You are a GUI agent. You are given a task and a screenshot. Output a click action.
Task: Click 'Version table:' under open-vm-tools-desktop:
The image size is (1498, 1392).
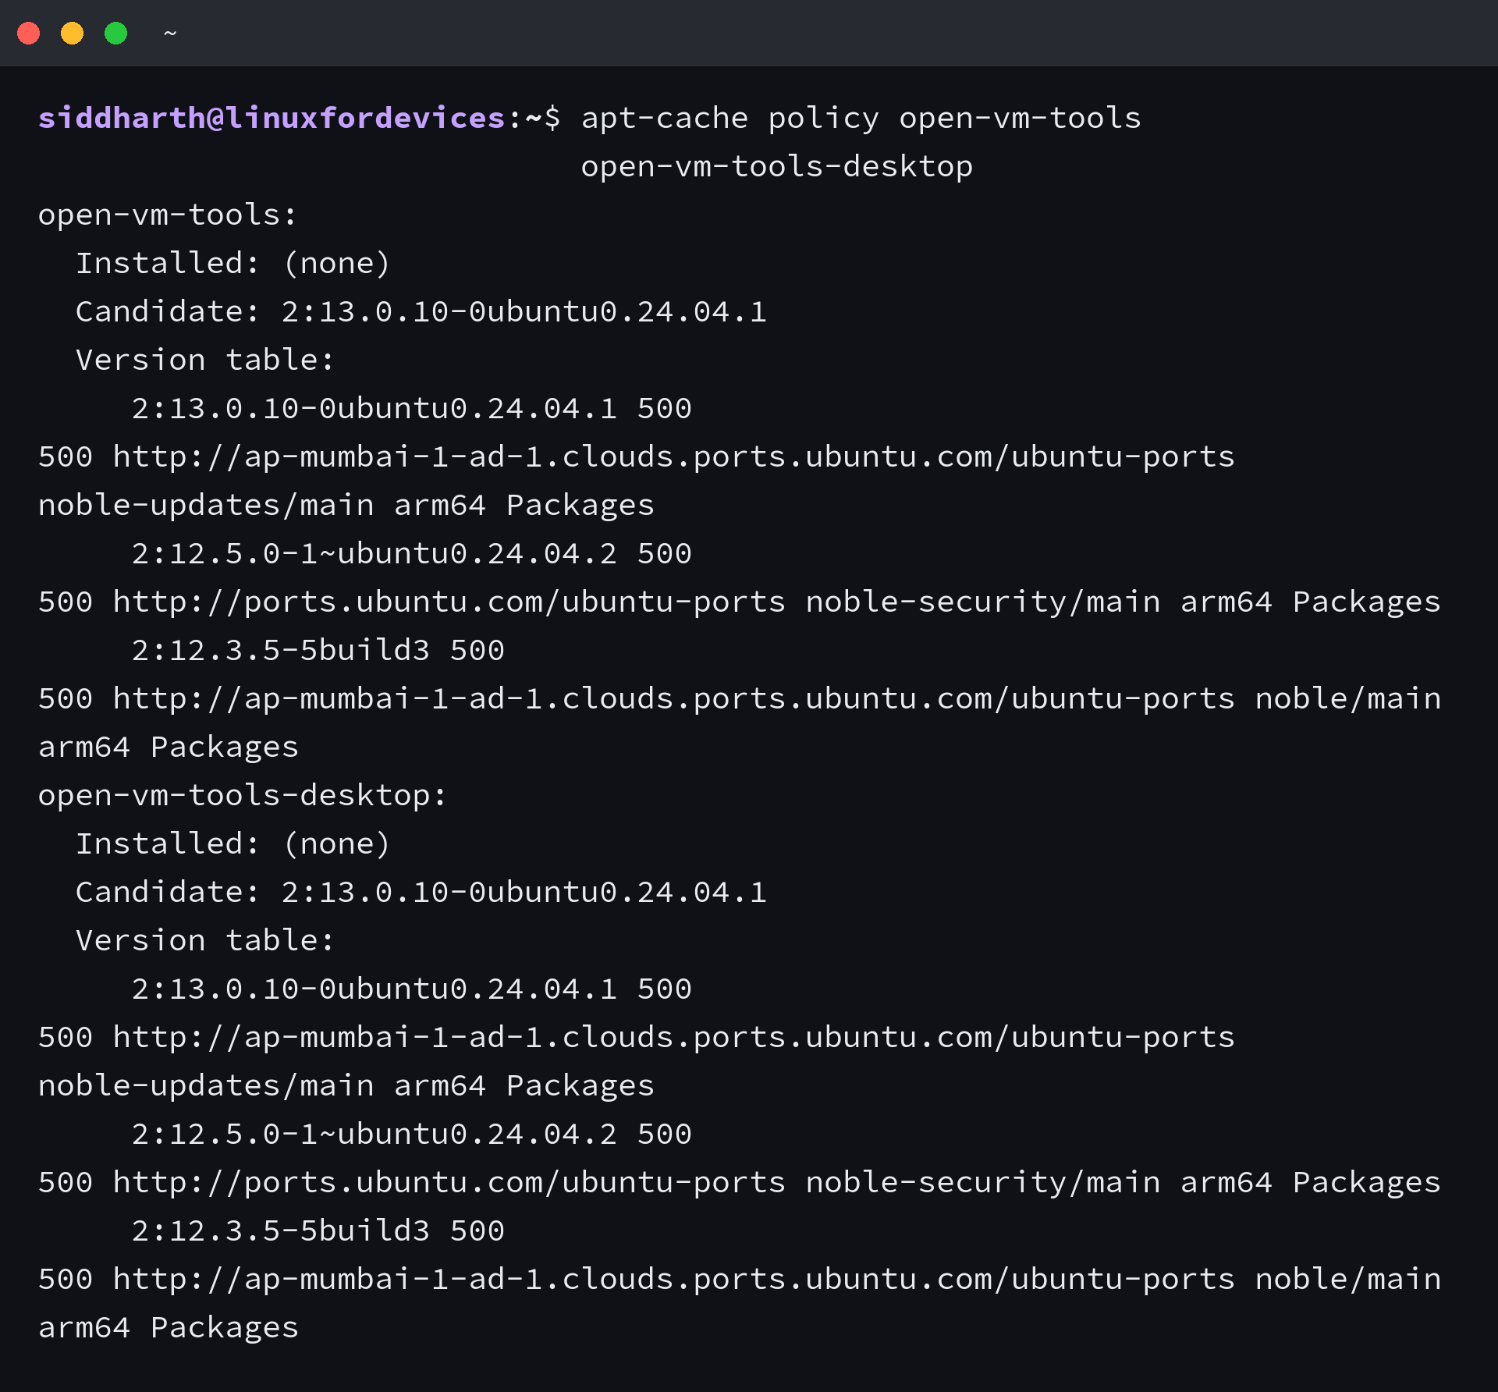pyautogui.click(x=205, y=941)
